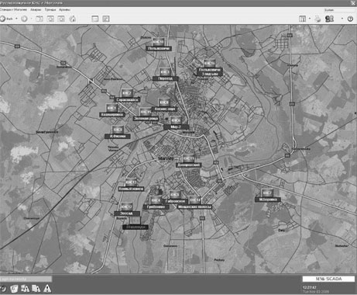This screenshot has width=357, height=295.
Task: Open the КНС1 station icon
Action: click(x=112, y=108)
